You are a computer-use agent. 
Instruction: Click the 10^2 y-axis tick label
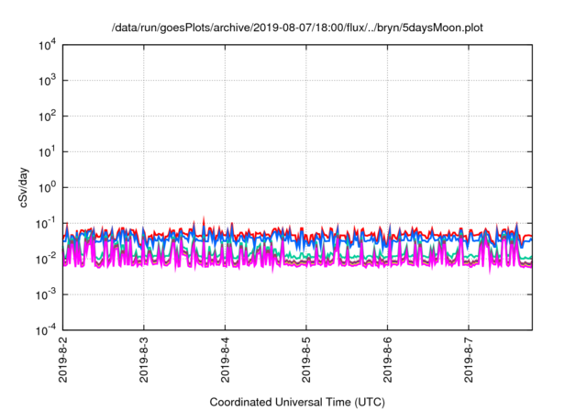coord(46,117)
